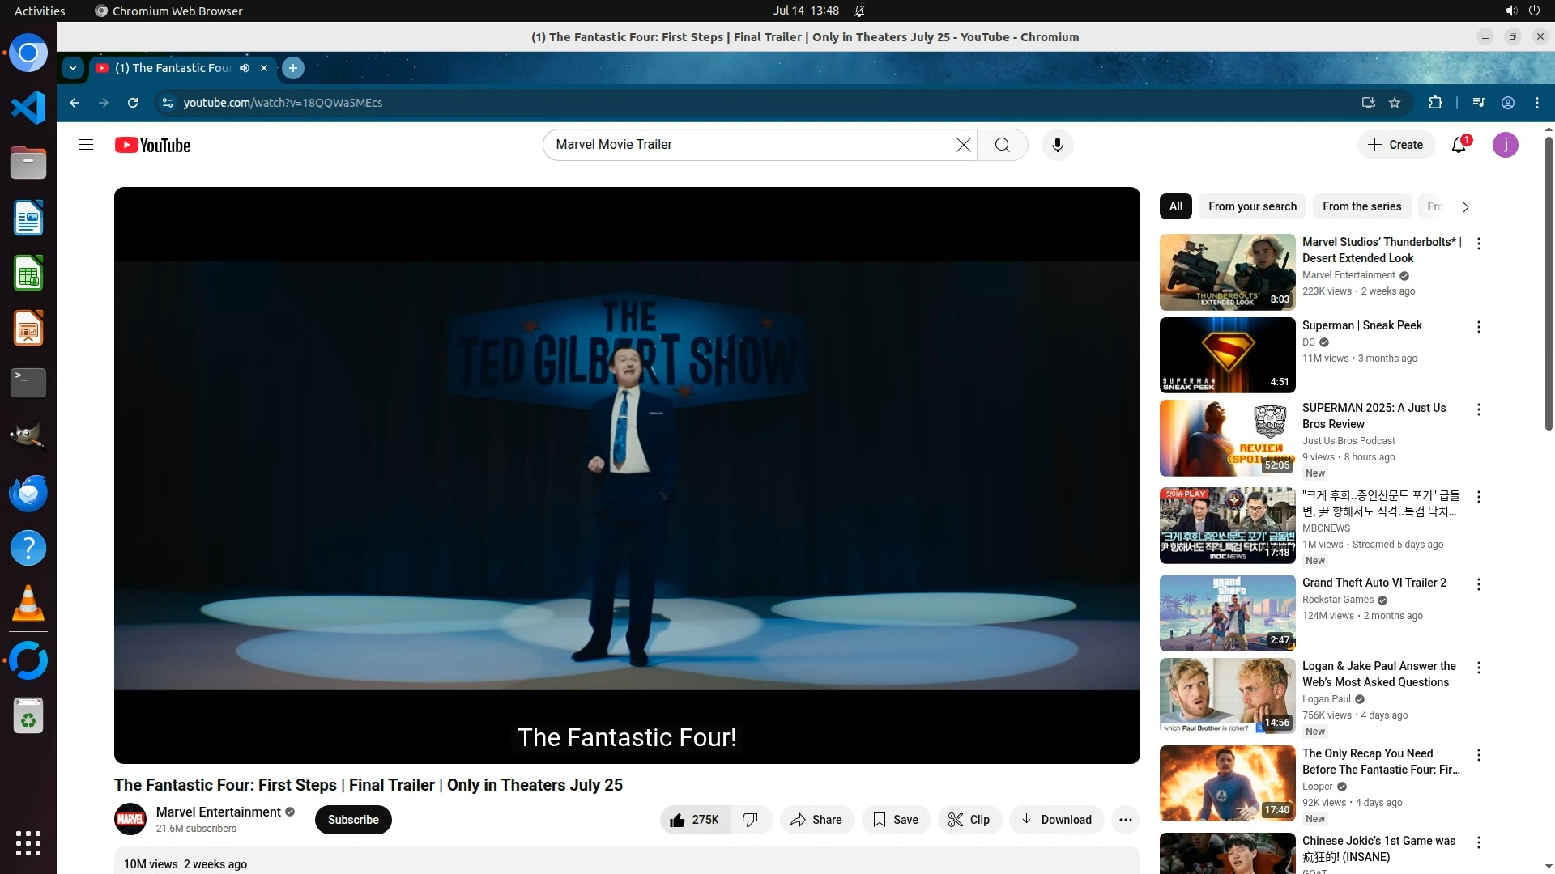Subscribe to Marvel Entertainment
This screenshot has width=1555, height=874.
click(x=353, y=820)
